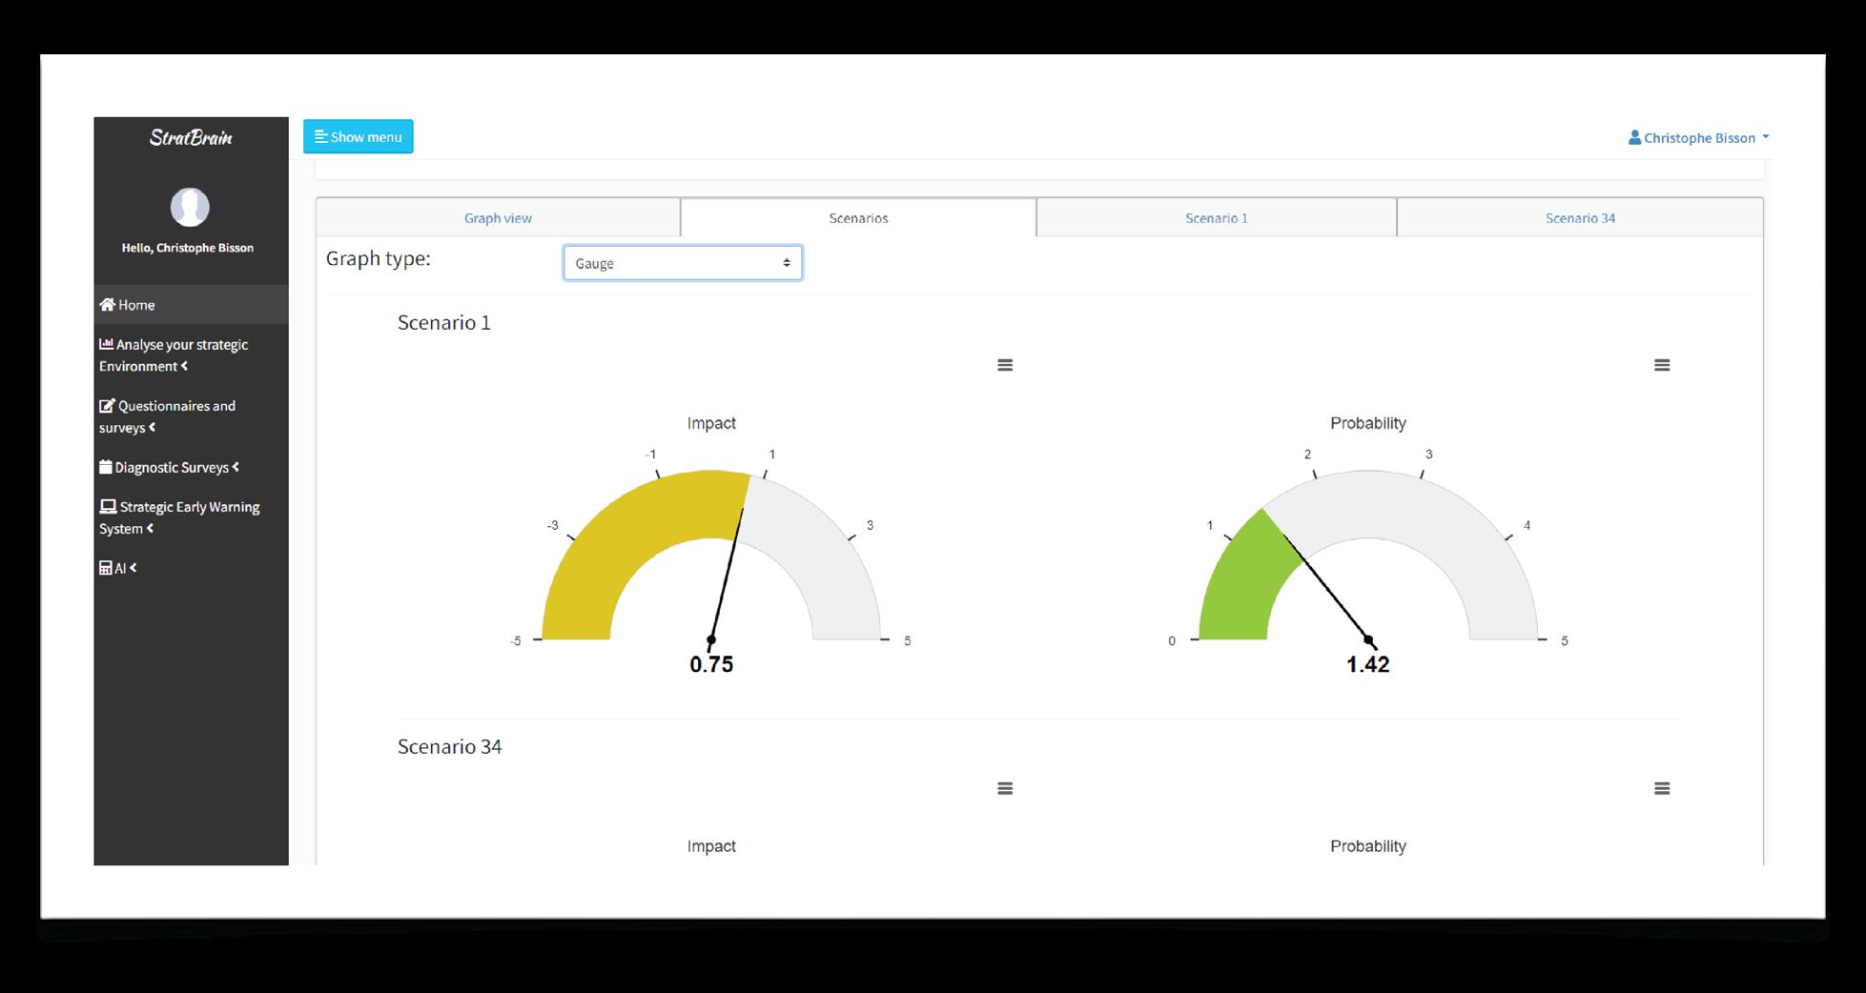Screen dimensions: 1866x993
Task: Switch to the Scenario 34 tab
Action: coord(1580,218)
